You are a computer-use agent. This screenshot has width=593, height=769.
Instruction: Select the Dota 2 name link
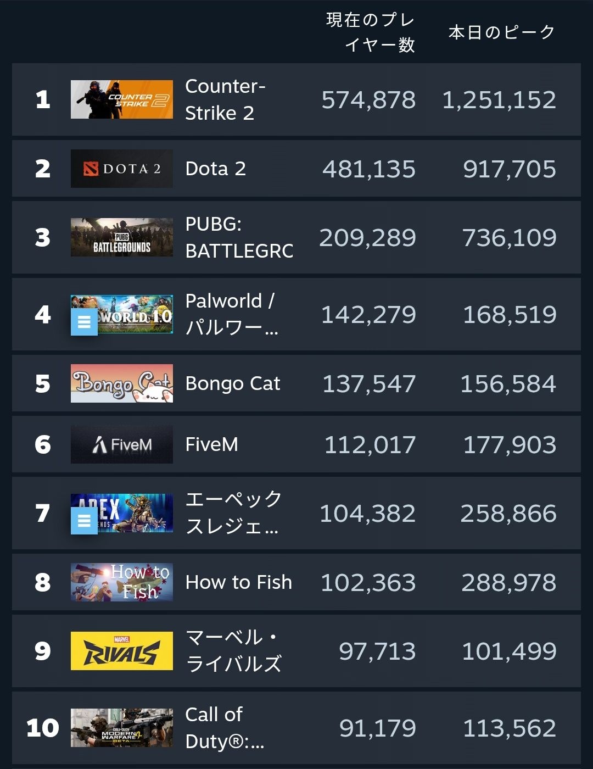tap(215, 169)
